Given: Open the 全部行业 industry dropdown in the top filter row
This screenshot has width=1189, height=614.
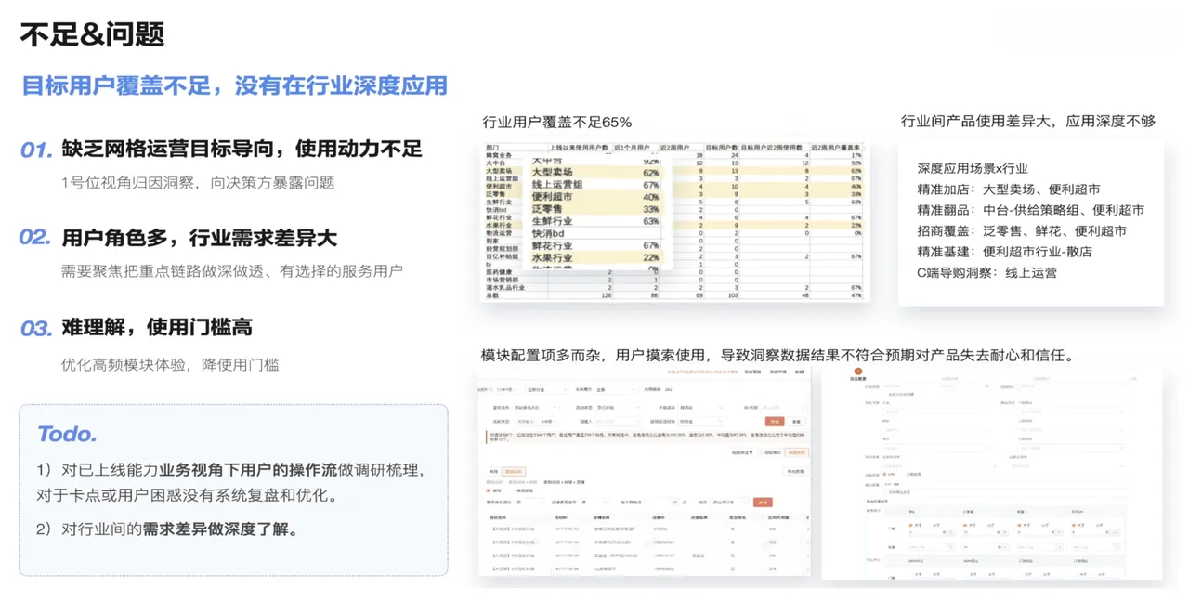Looking at the screenshot, I should [x=546, y=389].
